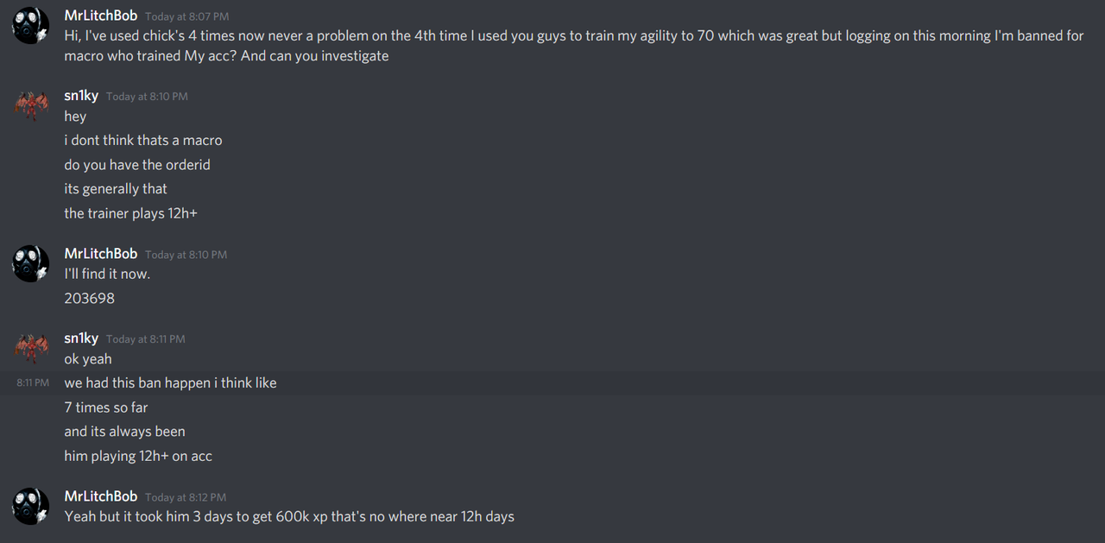1105x543 pixels.
Task: Click sn1ky username at 8:11 PM
Action: point(81,338)
